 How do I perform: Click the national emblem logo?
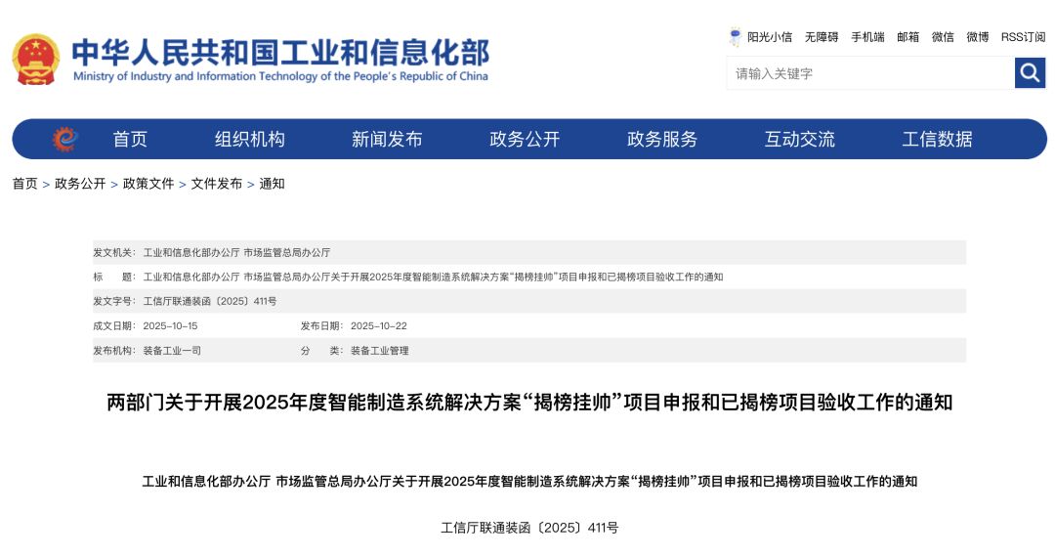point(36,59)
